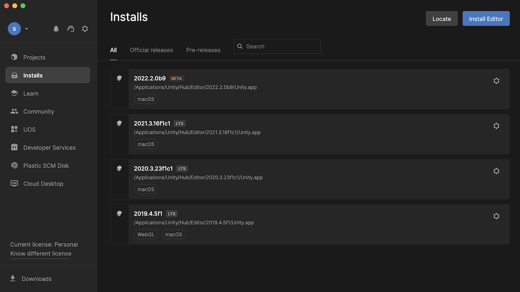Image resolution: width=520 pixels, height=292 pixels.
Task: Open Hub preferences gear in sidebar header
Action: click(x=85, y=29)
